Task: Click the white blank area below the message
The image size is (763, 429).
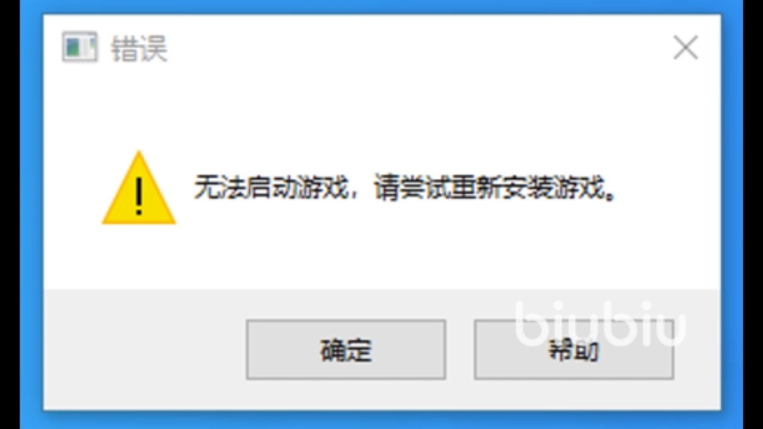Action: pos(381,256)
